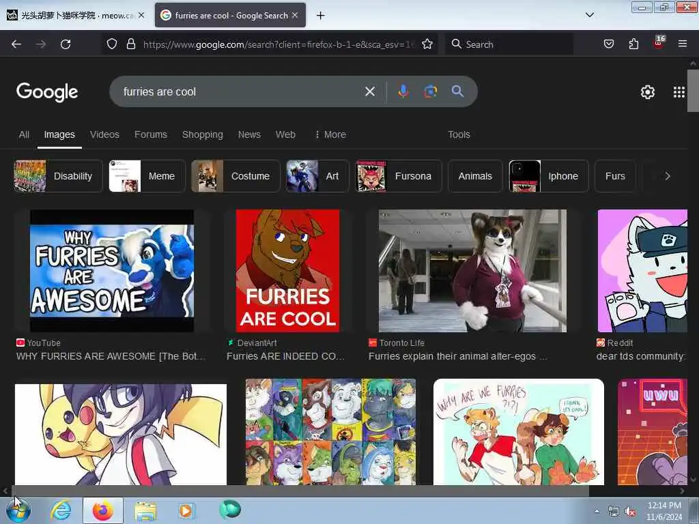Filter images by Meme chip
The height and width of the screenshot is (524, 699).
pyautogui.click(x=147, y=176)
